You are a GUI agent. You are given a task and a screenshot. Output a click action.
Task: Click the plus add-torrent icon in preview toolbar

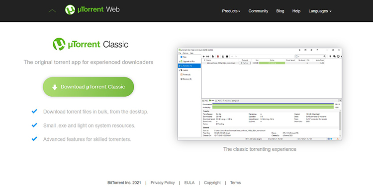coord(203,56)
